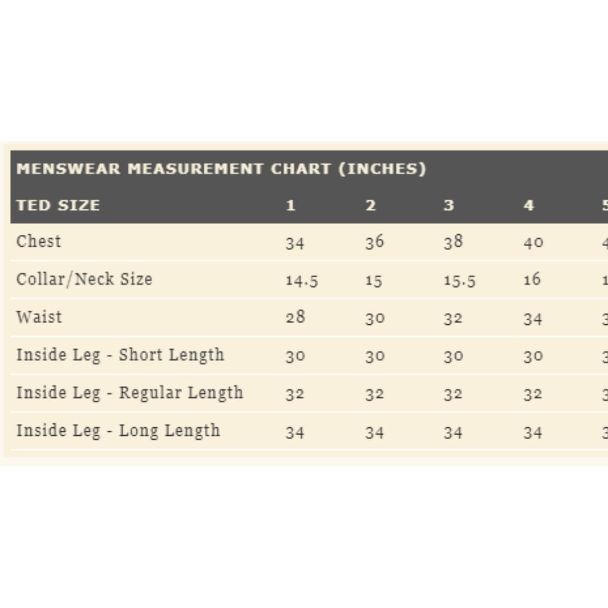This screenshot has height=608, width=608.
Task: Click Inside Leg - Regular Length label
Action: [x=129, y=393]
